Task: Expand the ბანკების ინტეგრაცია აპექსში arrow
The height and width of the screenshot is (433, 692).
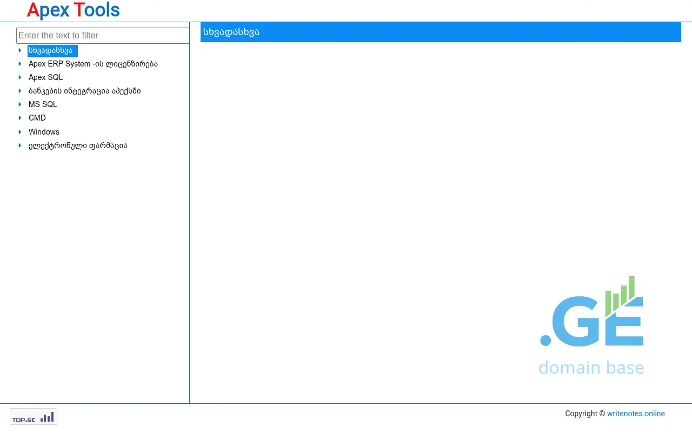Action: pos(20,91)
